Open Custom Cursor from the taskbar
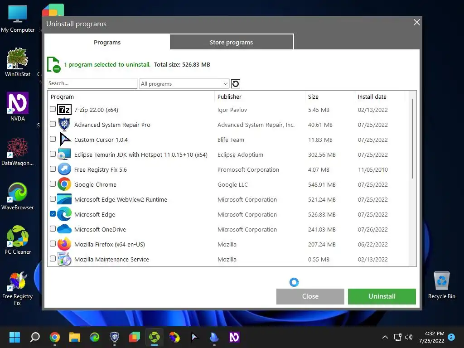The height and width of the screenshot is (348, 464). pyautogui.click(x=194, y=337)
